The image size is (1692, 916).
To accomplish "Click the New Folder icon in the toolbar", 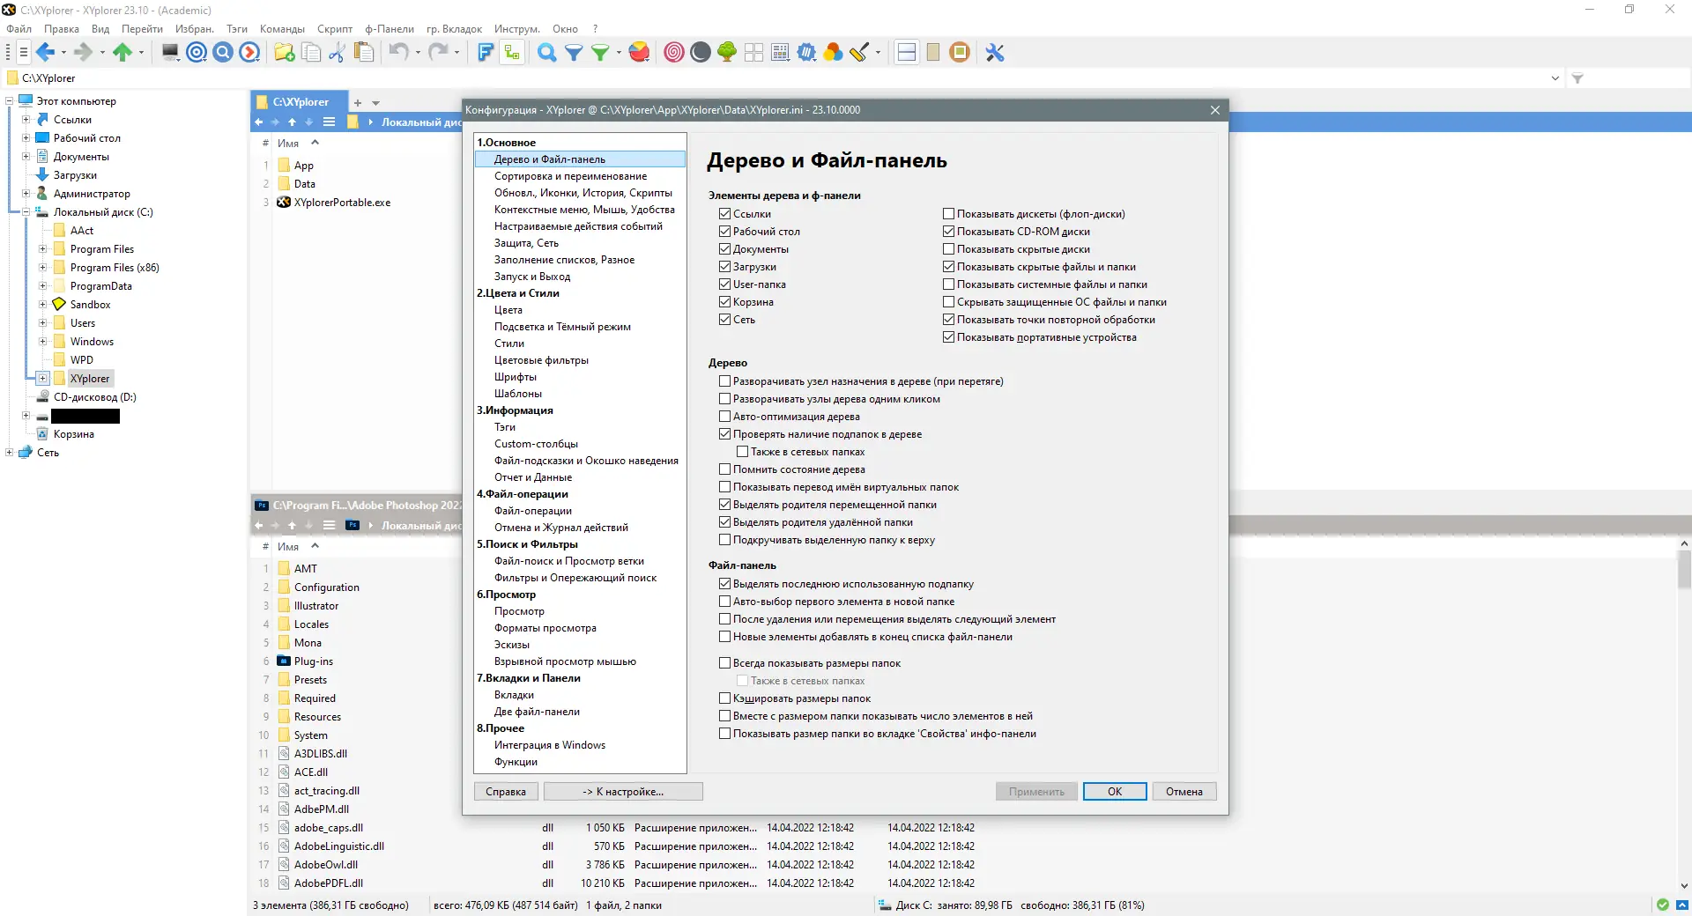I will (x=284, y=53).
